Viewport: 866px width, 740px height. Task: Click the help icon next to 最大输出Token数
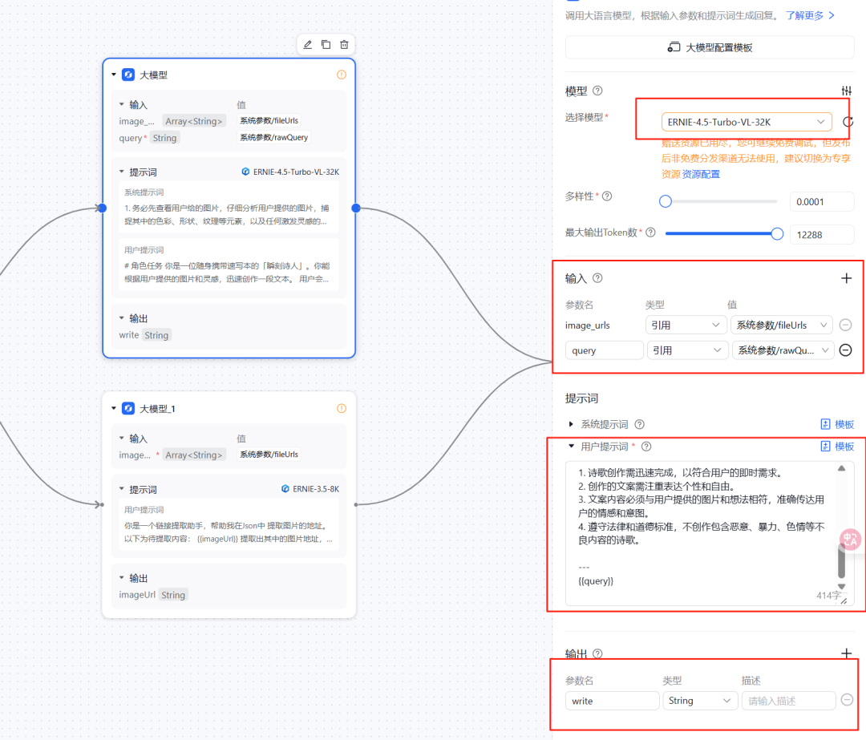pos(650,233)
